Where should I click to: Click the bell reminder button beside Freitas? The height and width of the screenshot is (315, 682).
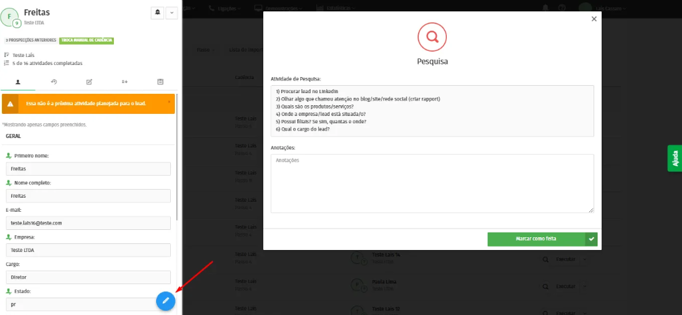157,13
